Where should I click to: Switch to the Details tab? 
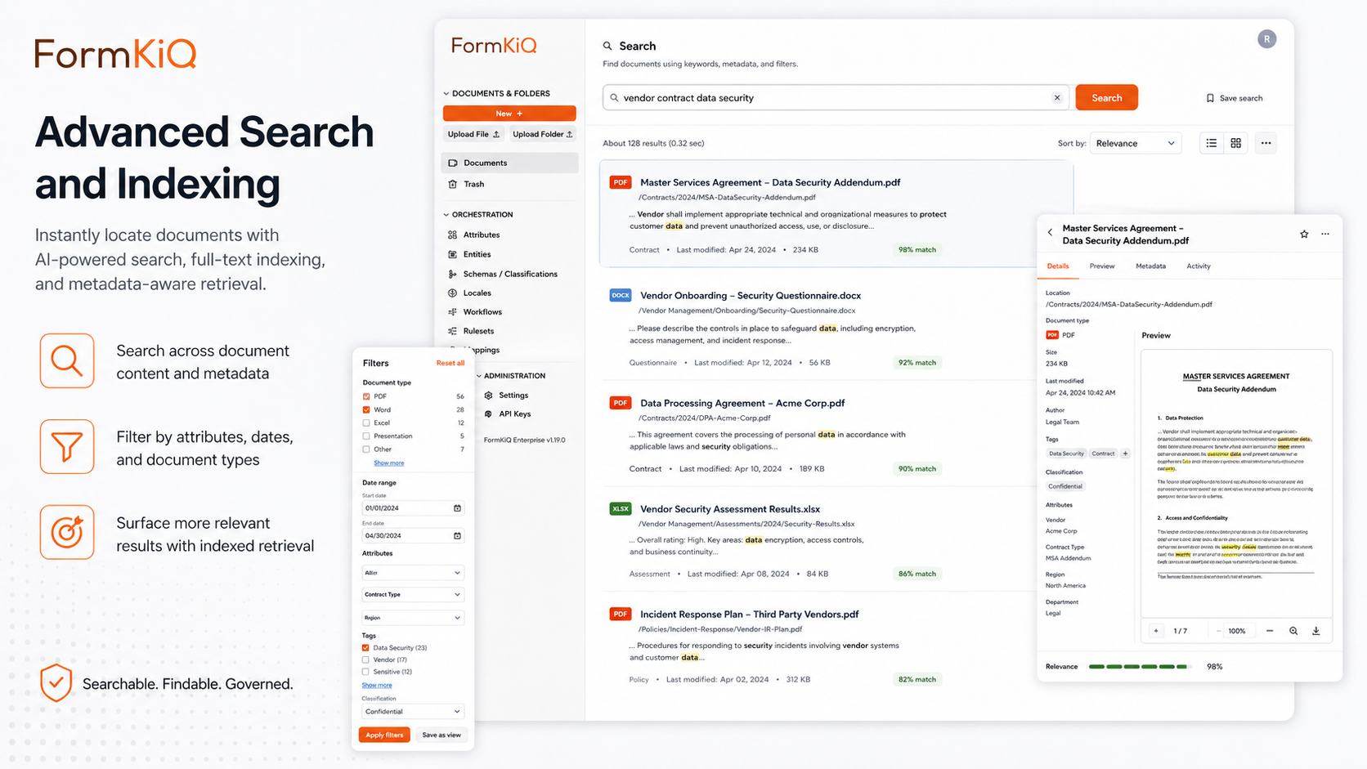coord(1058,266)
